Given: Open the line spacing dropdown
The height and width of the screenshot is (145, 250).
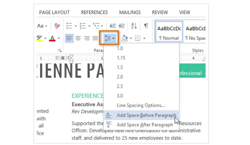Looking at the screenshot, I should (x=109, y=38).
